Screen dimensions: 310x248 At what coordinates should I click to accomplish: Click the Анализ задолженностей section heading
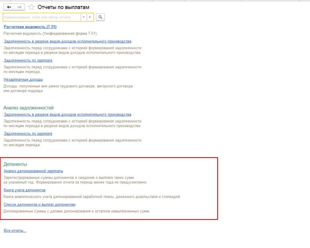[x=28, y=108]
